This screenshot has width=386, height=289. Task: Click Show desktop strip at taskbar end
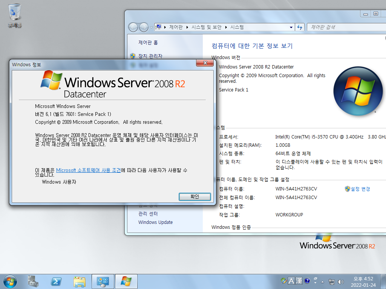[x=384, y=281]
